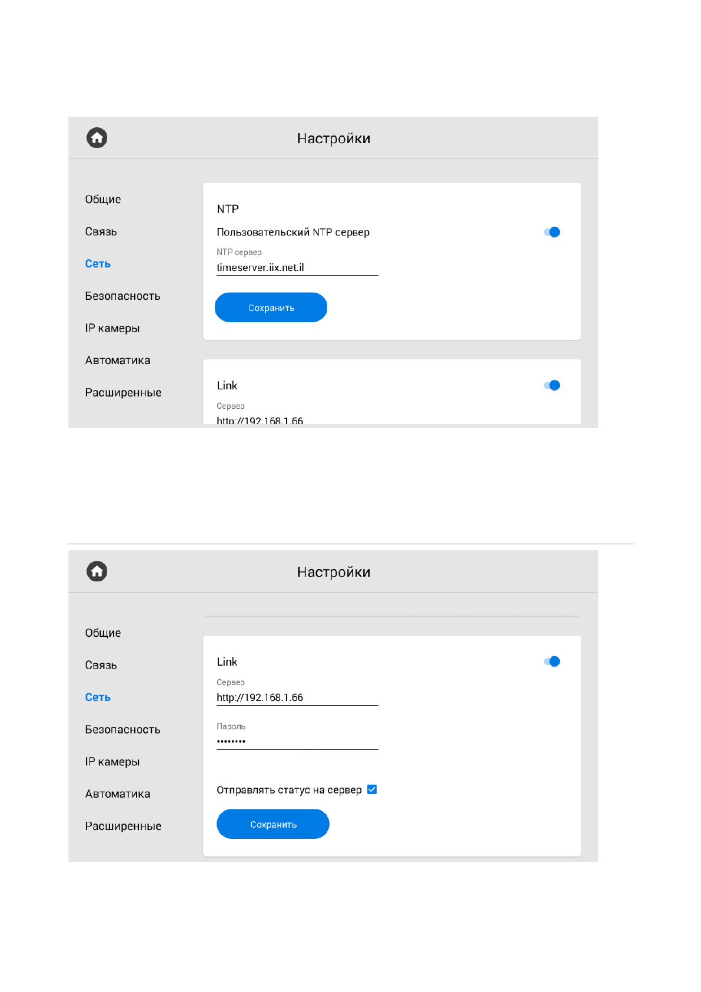Click the Пароль password field
The width and height of the screenshot is (701, 992).
pyautogui.click(x=297, y=741)
